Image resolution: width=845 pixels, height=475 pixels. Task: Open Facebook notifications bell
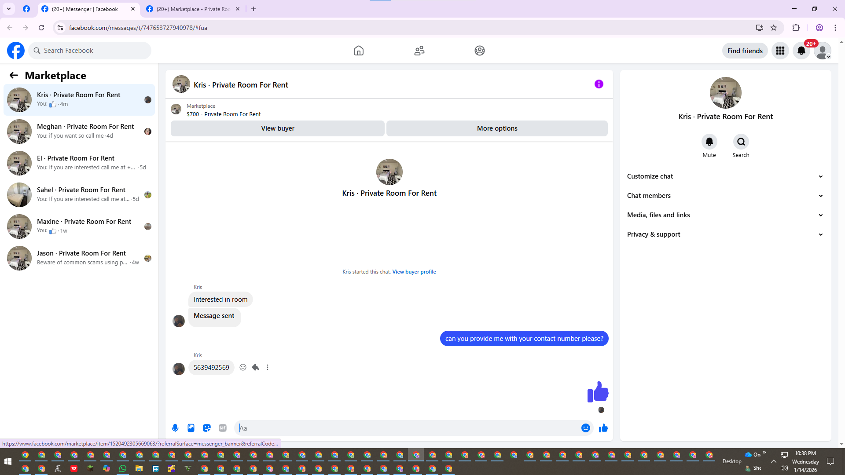pos(801,51)
